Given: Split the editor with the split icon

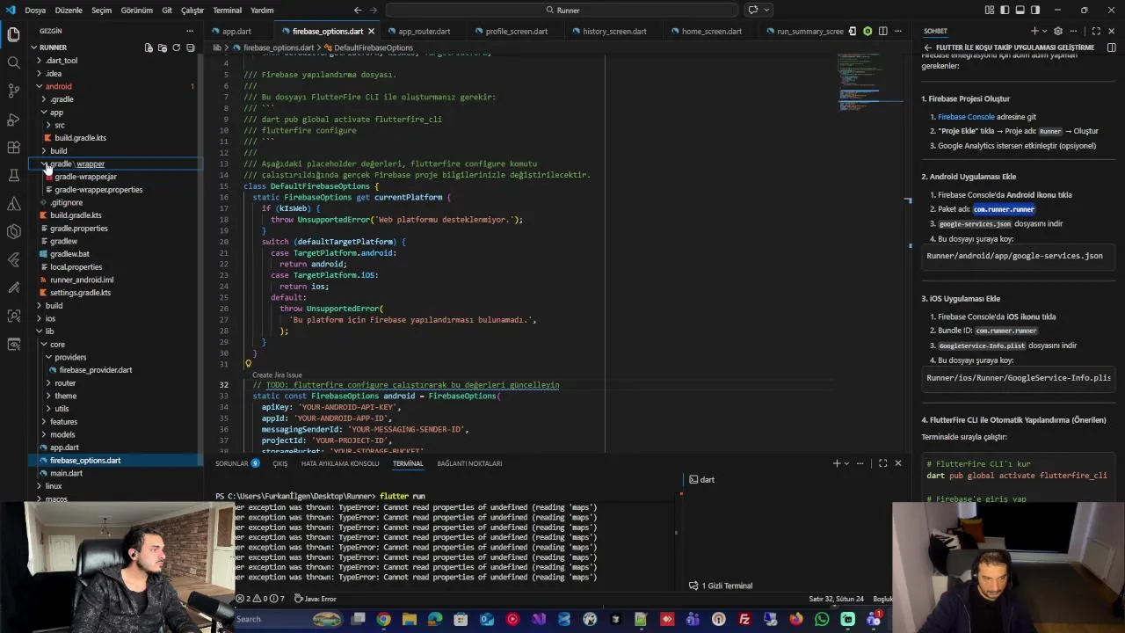Looking at the screenshot, I should [x=883, y=31].
